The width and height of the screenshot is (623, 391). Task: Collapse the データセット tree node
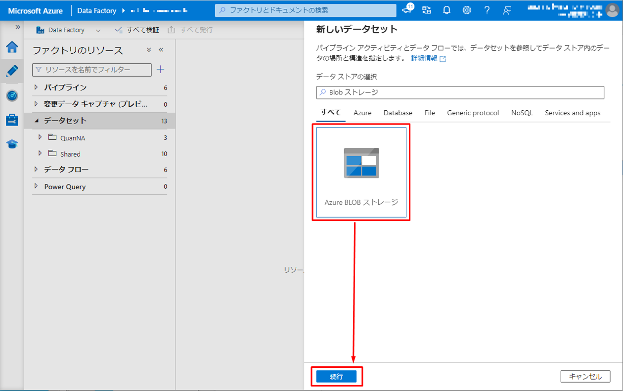click(x=36, y=121)
